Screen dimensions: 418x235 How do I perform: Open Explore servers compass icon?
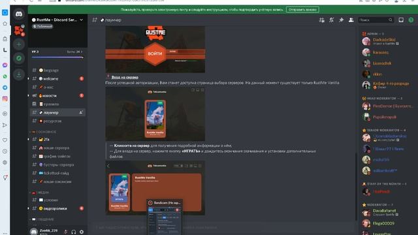[x=19, y=58]
